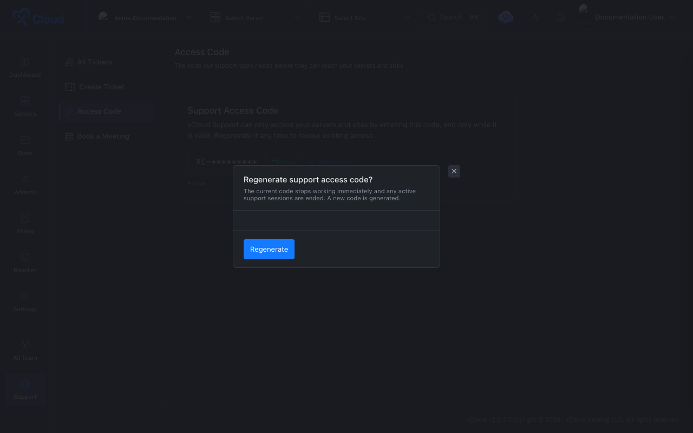This screenshot has width=693, height=433.
Task: Open the notifications bell
Action: point(560,17)
